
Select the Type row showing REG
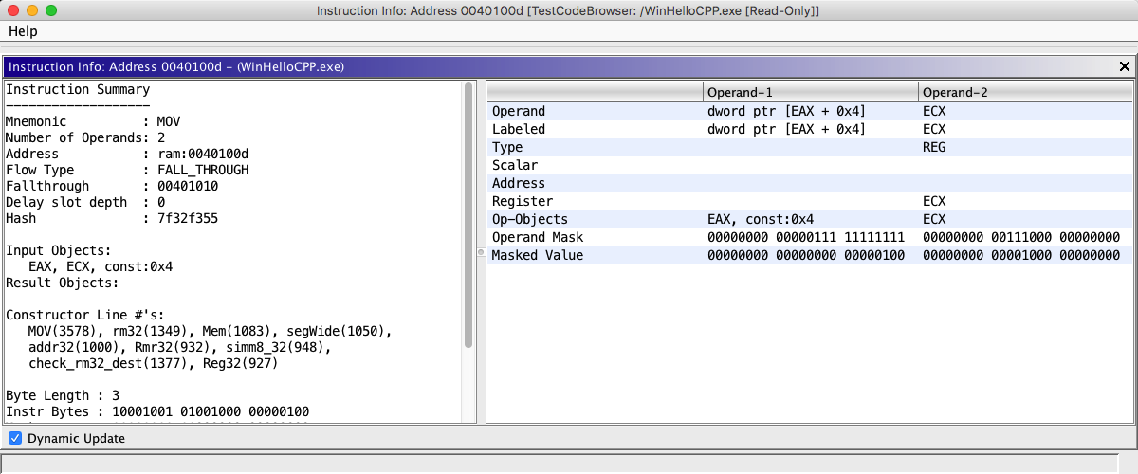click(x=934, y=147)
